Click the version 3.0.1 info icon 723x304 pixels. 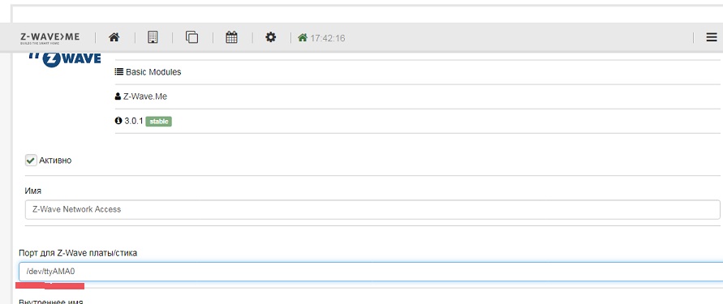coord(118,121)
